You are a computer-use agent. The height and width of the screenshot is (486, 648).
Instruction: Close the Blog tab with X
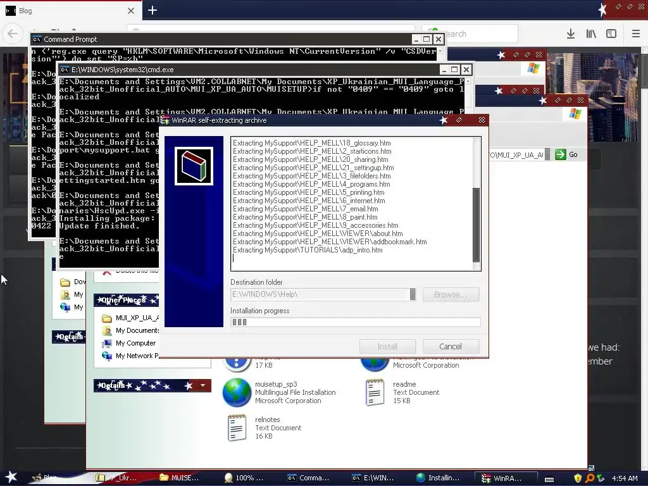pyautogui.click(x=131, y=11)
